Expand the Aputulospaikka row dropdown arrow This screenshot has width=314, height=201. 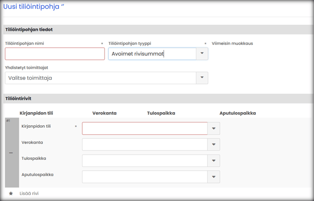tap(214, 177)
